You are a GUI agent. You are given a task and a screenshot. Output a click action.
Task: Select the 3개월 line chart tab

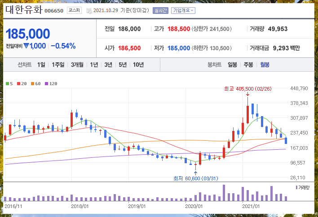[77, 65]
